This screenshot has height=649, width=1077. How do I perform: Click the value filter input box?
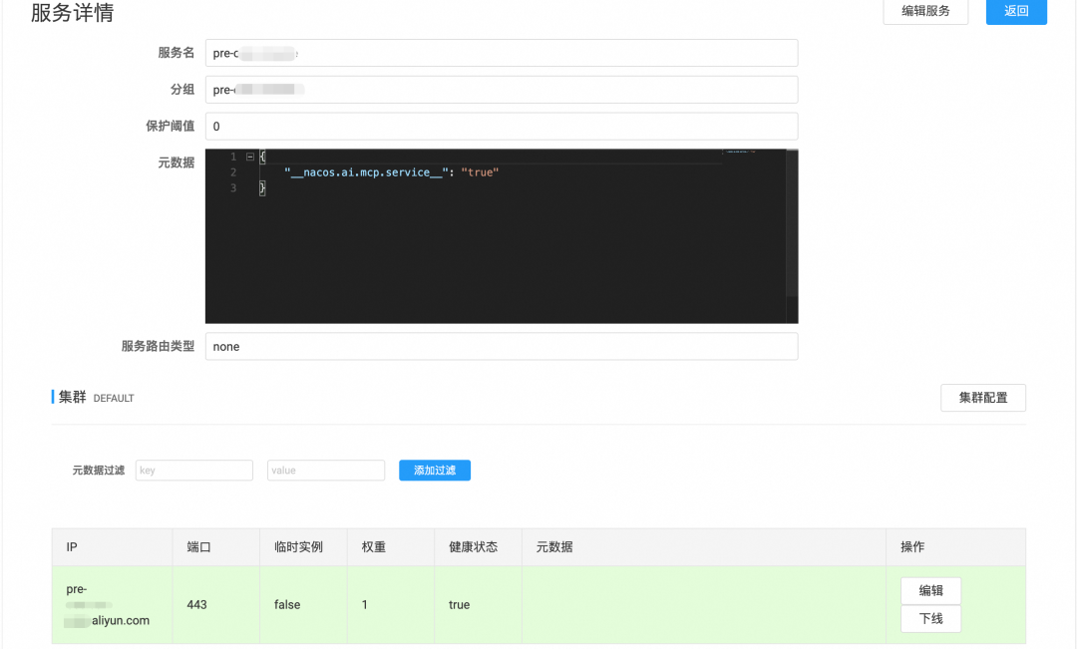[x=326, y=470]
